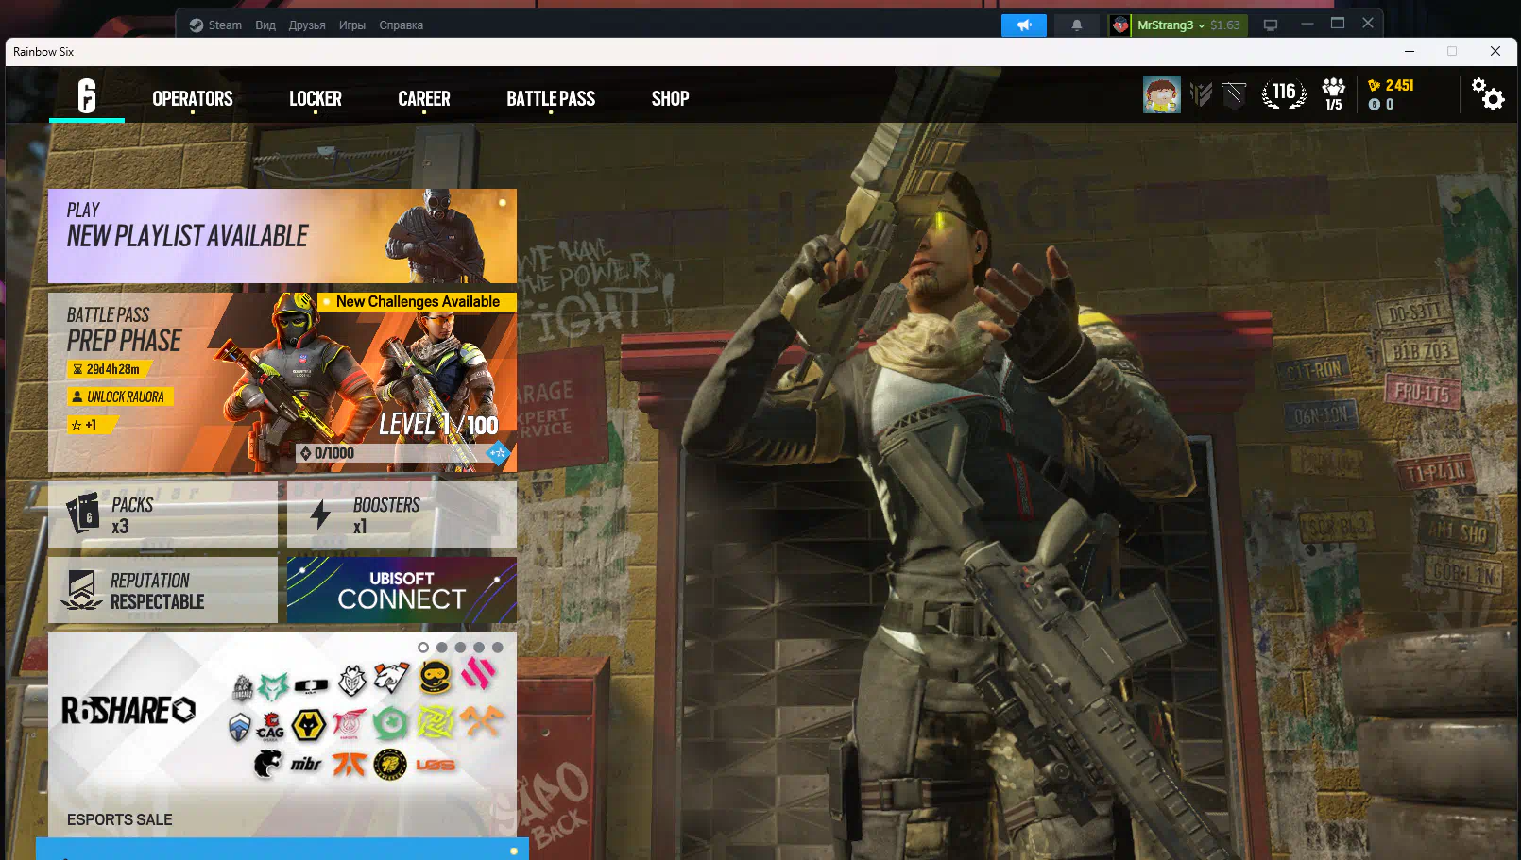Click the card pack icon
1521x860 pixels.
click(x=83, y=514)
